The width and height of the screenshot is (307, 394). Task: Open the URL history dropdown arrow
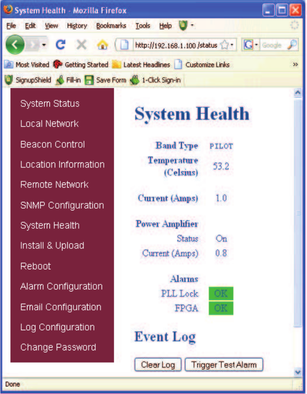tap(232, 45)
